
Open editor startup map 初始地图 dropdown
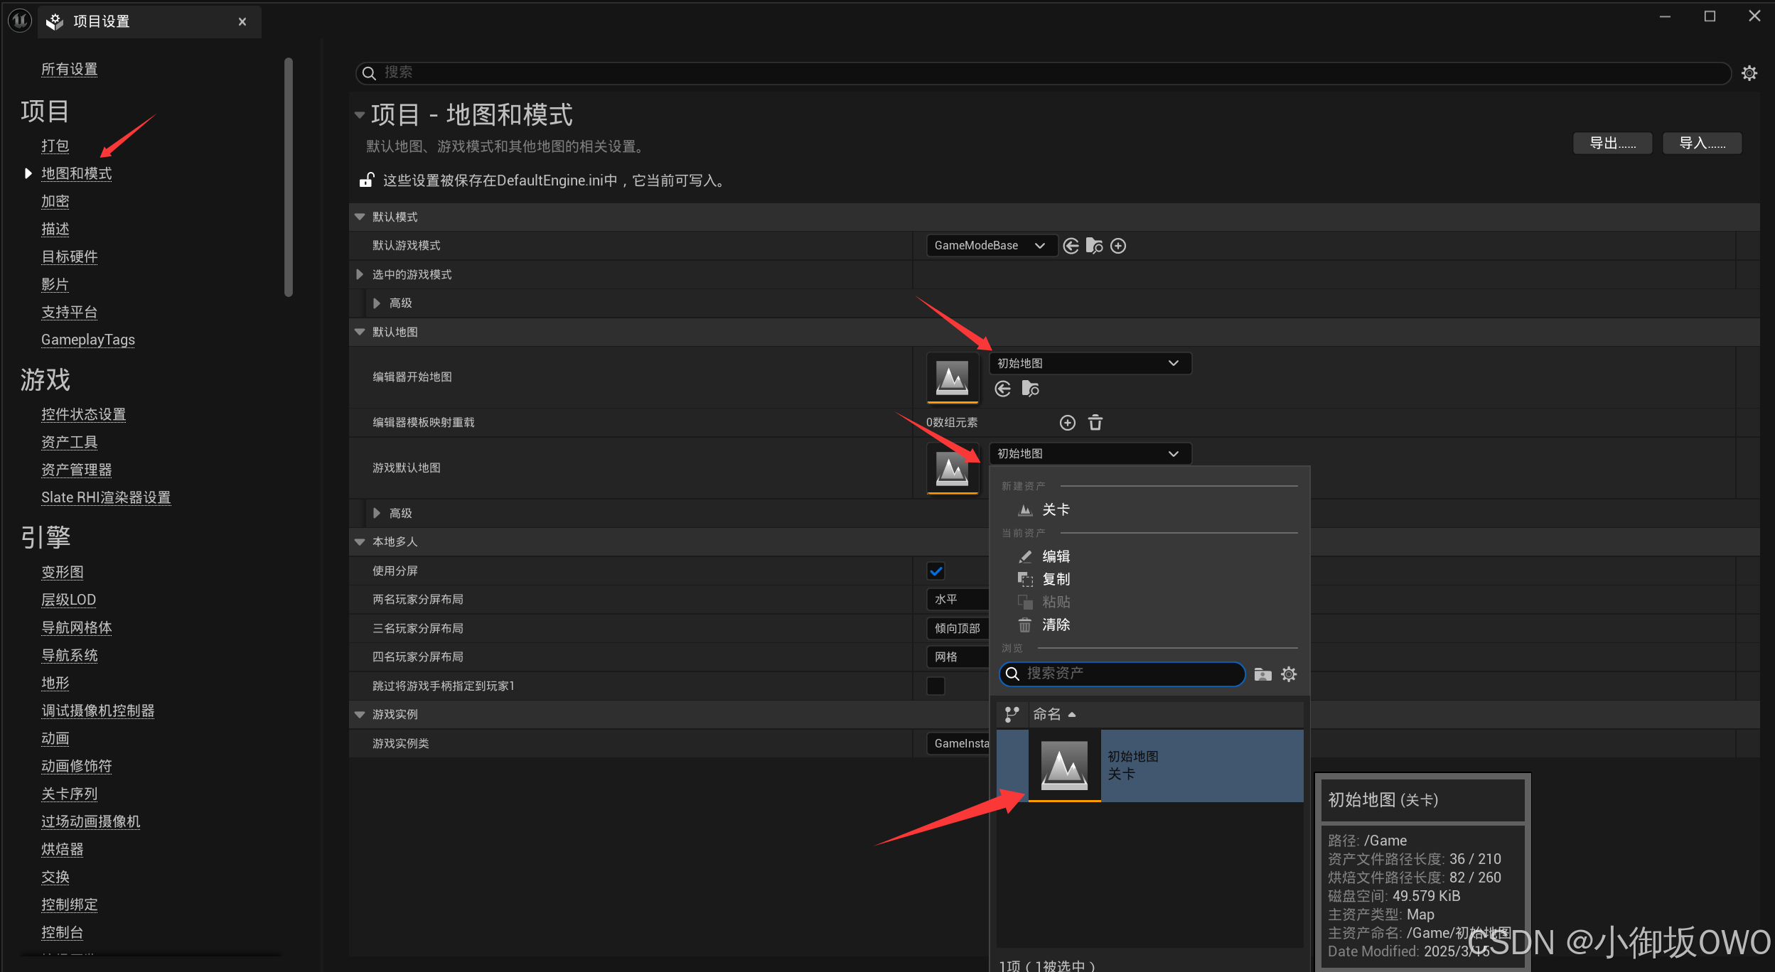click(1090, 363)
